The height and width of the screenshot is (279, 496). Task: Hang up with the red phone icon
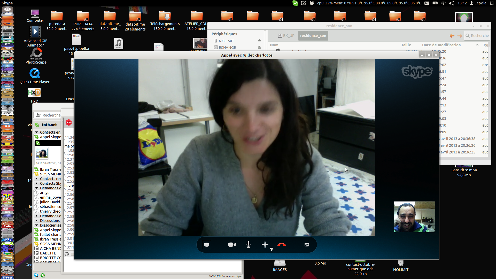point(281,245)
